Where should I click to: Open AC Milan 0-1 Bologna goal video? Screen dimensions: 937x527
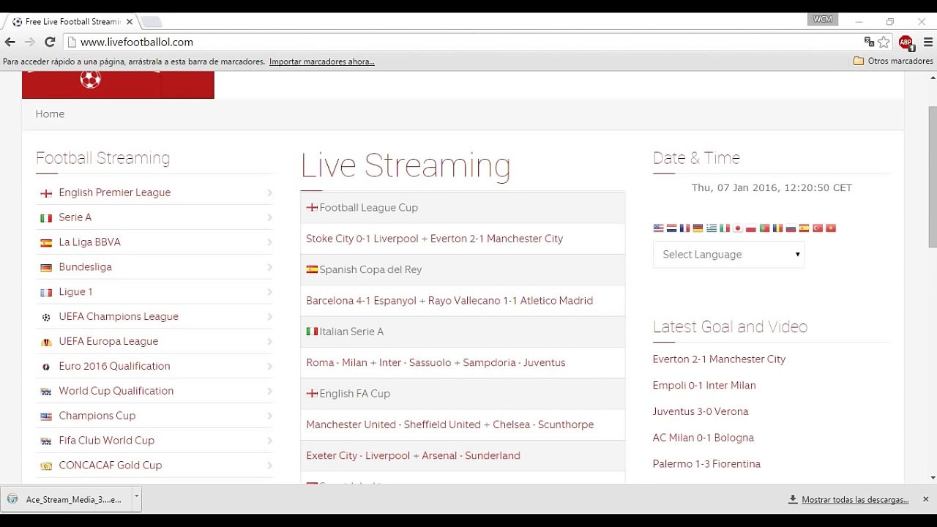(x=703, y=438)
